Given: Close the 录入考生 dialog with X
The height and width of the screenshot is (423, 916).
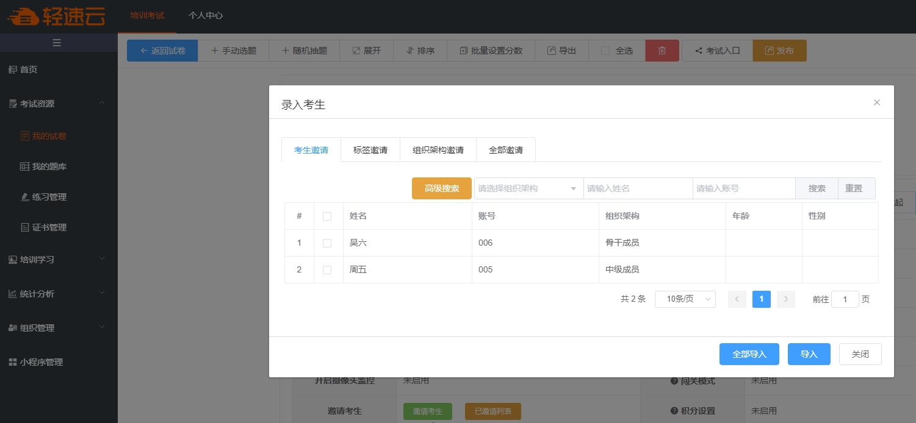Looking at the screenshot, I should 876,102.
